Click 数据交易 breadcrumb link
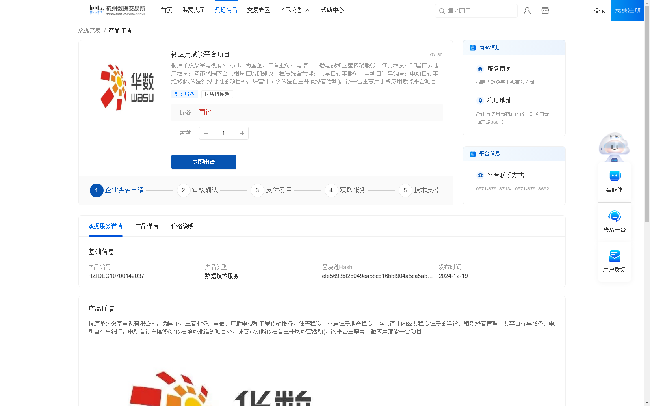The image size is (650, 406). [89, 30]
